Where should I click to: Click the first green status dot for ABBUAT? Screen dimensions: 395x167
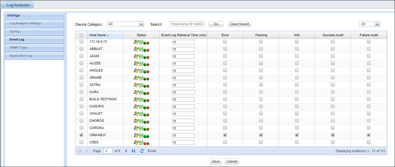145,50
